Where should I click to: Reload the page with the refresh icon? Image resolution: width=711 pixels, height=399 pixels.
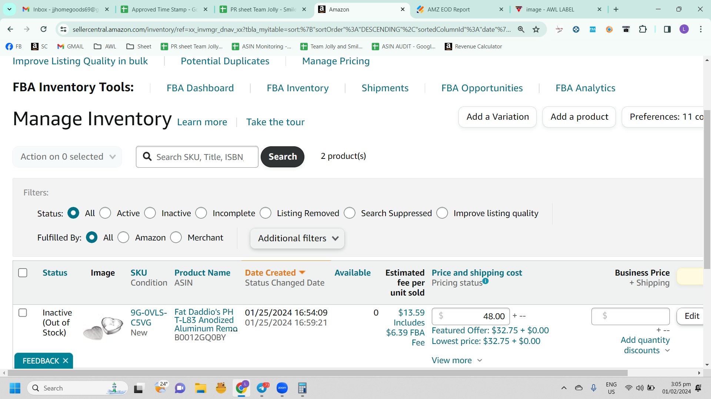click(x=44, y=29)
